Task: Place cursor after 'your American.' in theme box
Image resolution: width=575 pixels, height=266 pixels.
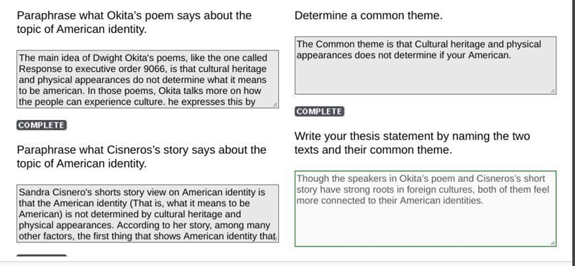Action: coord(512,55)
